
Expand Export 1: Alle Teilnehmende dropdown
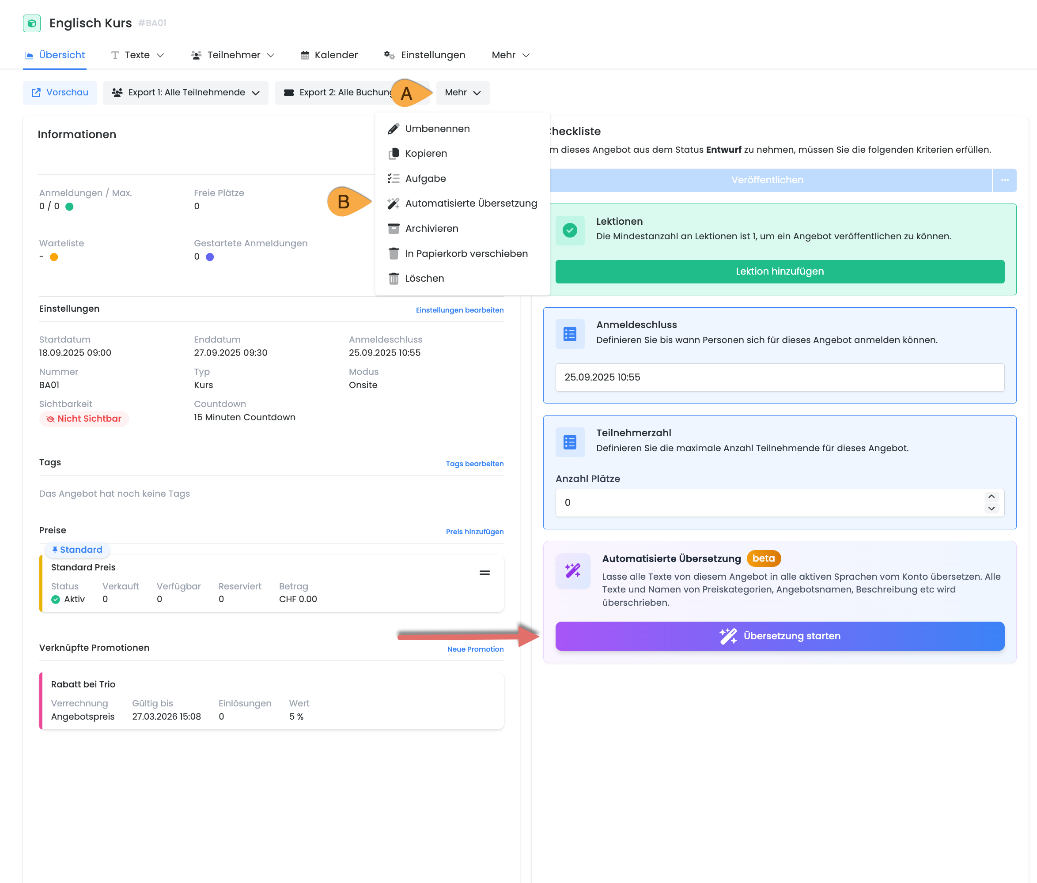point(185,93)
